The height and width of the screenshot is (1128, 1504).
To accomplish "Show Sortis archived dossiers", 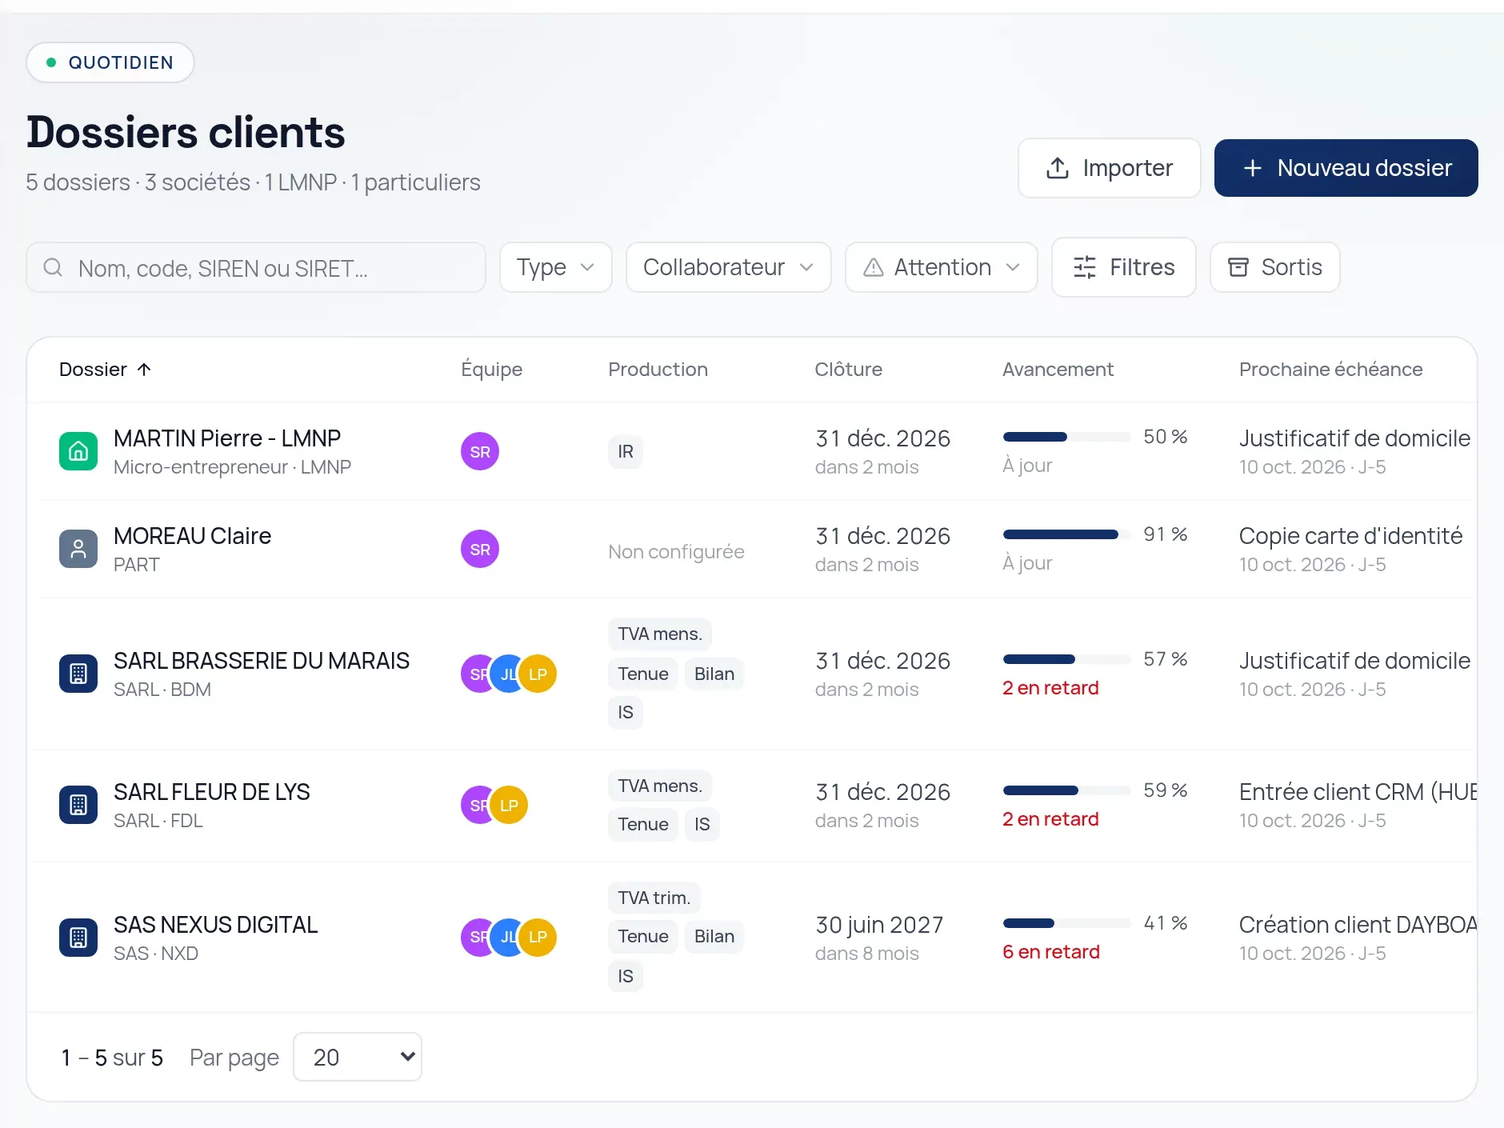I will pyautogui.click(x=1275, y=267).
